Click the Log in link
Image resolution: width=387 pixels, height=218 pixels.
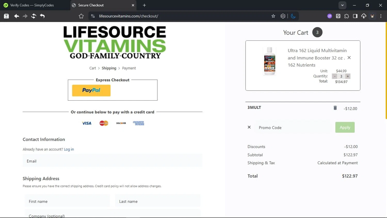[69, 149]
